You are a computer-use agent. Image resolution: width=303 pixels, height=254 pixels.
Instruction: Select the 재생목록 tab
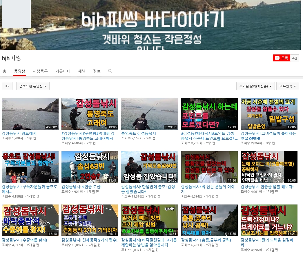pyautogui.click(x=40, y=71)
